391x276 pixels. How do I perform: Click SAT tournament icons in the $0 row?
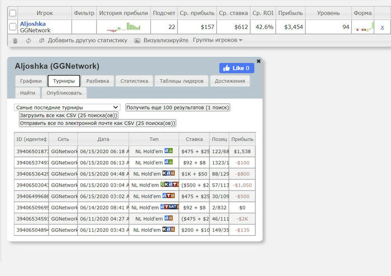[170, 207]
